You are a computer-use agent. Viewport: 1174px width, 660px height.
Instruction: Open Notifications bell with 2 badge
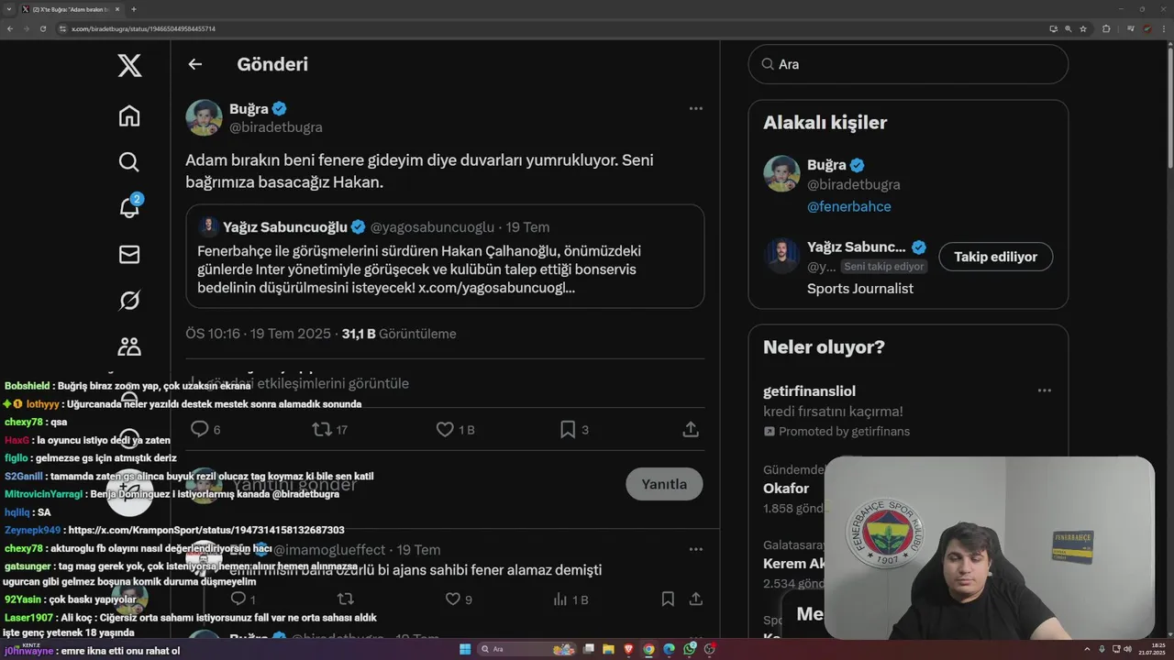129,207
